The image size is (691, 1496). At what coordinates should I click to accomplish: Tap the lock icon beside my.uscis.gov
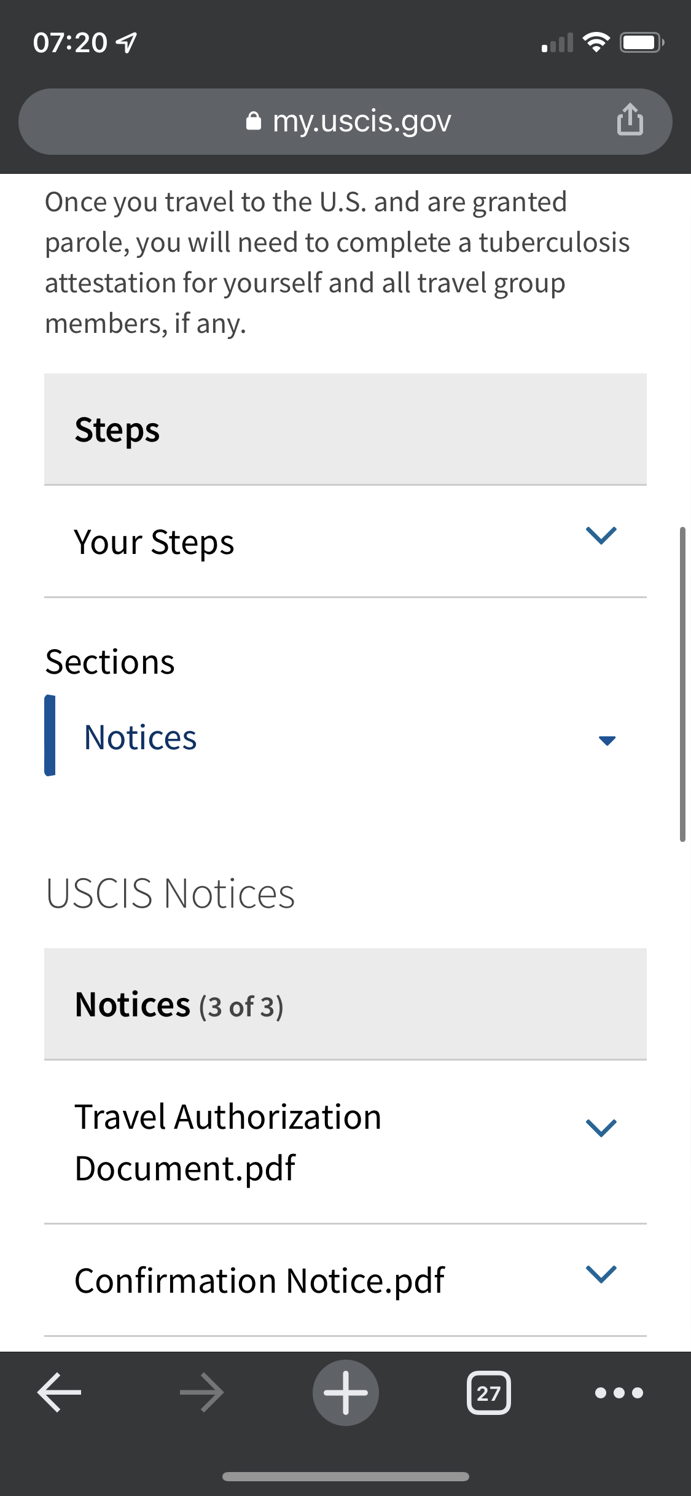click(x=253, y=121)
